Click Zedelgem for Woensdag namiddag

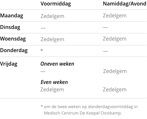pyautogui.click(x=115, y=39)
